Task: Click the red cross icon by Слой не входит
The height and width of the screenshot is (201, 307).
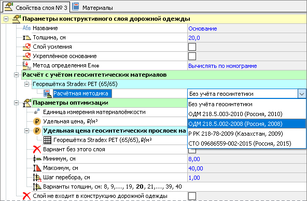Action: [x=26, y=196]
